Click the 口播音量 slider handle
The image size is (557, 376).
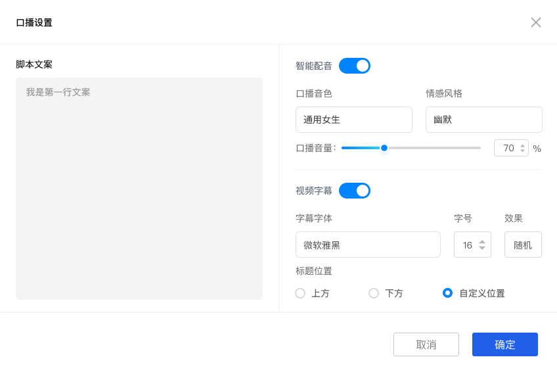384,148
